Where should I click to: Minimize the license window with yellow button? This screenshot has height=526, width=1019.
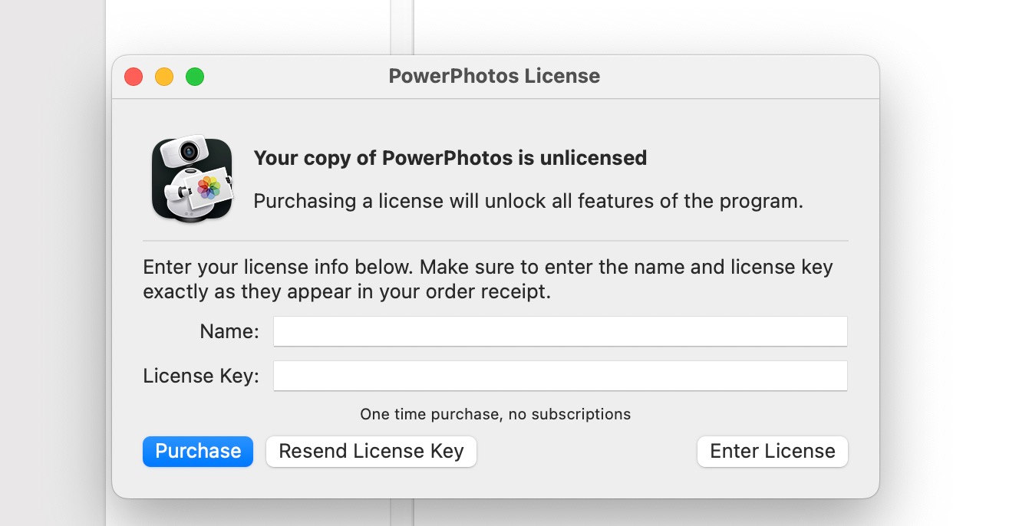(164, 77)
